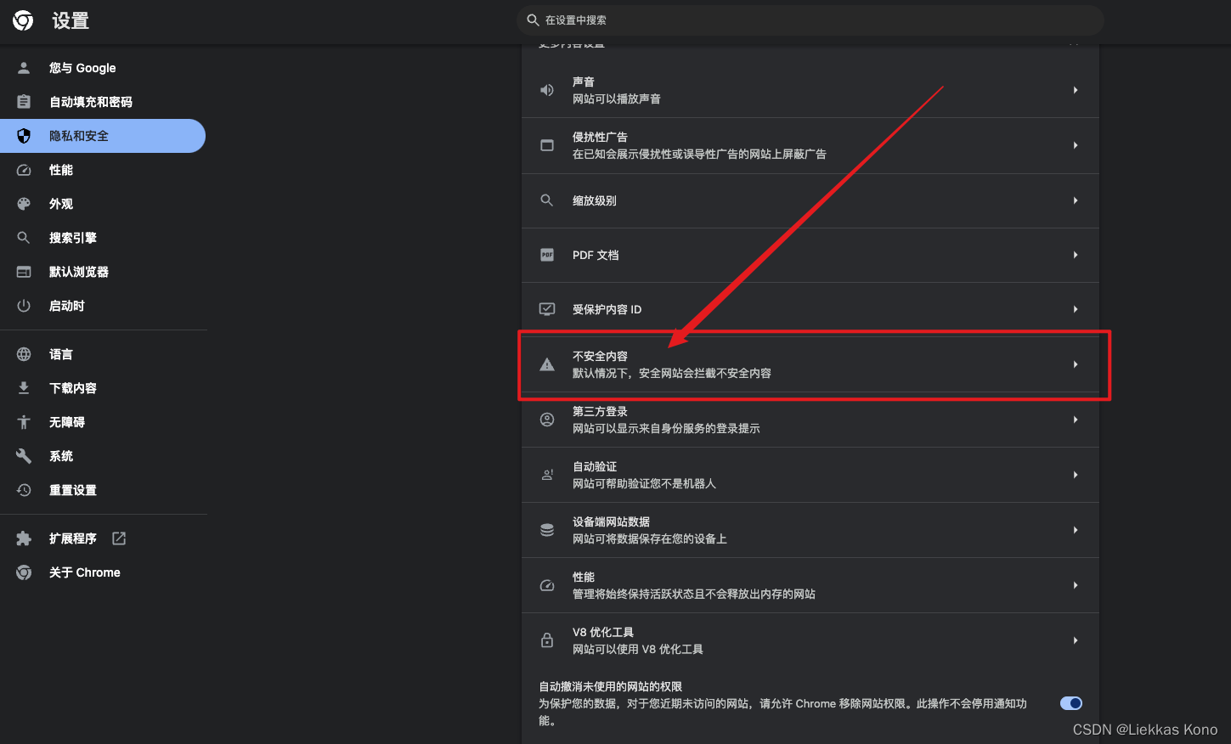
Task: Click the speaker icon in 声音 row
Action: [x=547, y=90]
